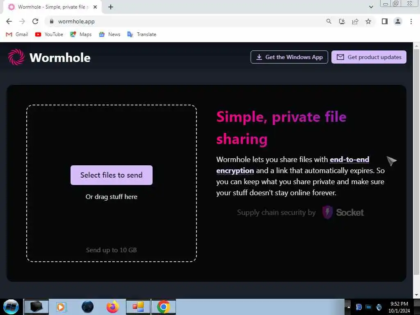Click the Socket logo link
Screen dimensions: 420x315
tap(343, 212)
